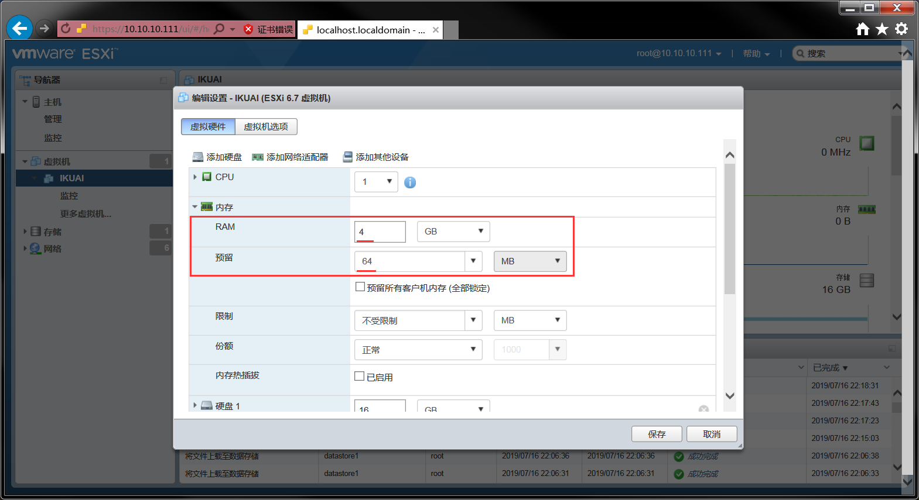Open browser tools gear icon
Viewport: 919px width, 500px height.
pyautogui.click(x=901, y=29)
